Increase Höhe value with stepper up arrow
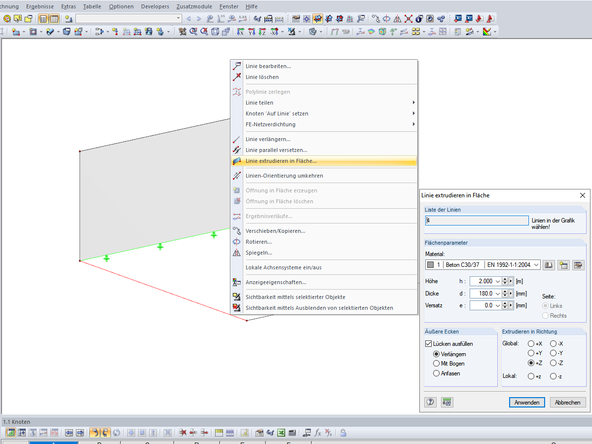The width and height of the screenshot is (592, 444). pos(504,279)
